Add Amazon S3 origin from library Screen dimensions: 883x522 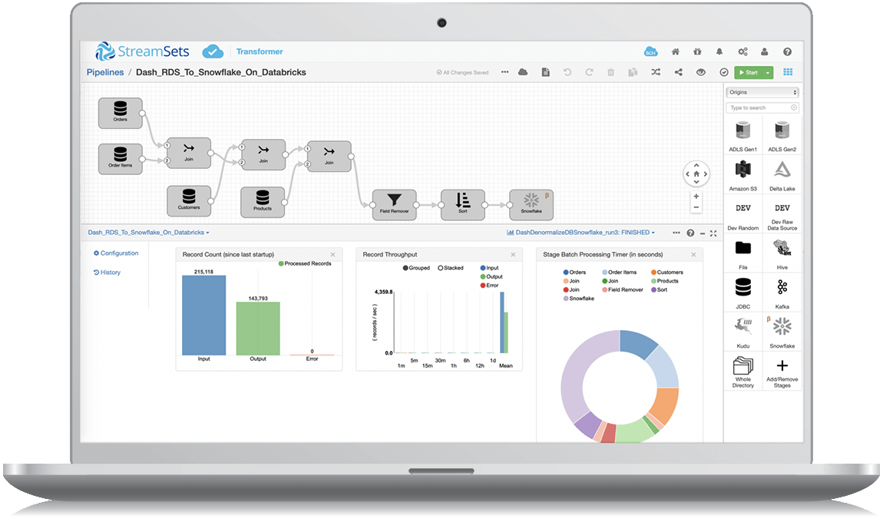click(742, 175)
